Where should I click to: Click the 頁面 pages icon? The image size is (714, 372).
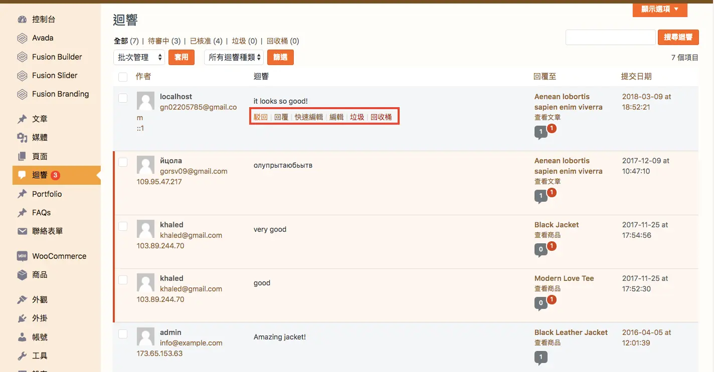(x=22, y=157)
